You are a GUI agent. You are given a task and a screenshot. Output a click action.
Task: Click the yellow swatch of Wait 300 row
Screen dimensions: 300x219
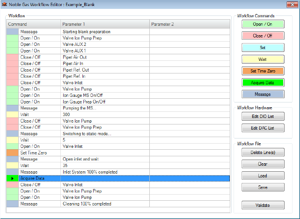[x=13, y=115]
